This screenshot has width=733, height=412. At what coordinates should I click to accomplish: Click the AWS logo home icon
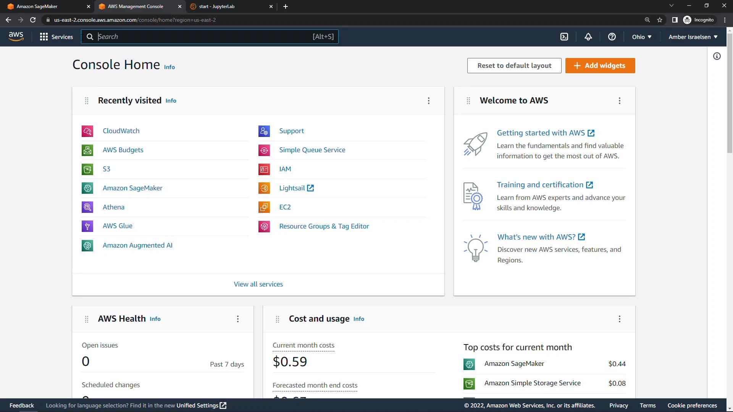click(16, 37)
